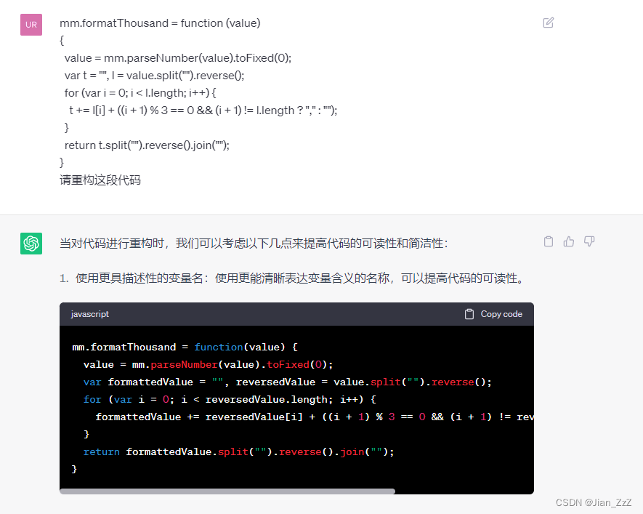The image size is (643, 514).
Task: Click the code line starting with var formattedValue
Action: [x=288, y=382]
